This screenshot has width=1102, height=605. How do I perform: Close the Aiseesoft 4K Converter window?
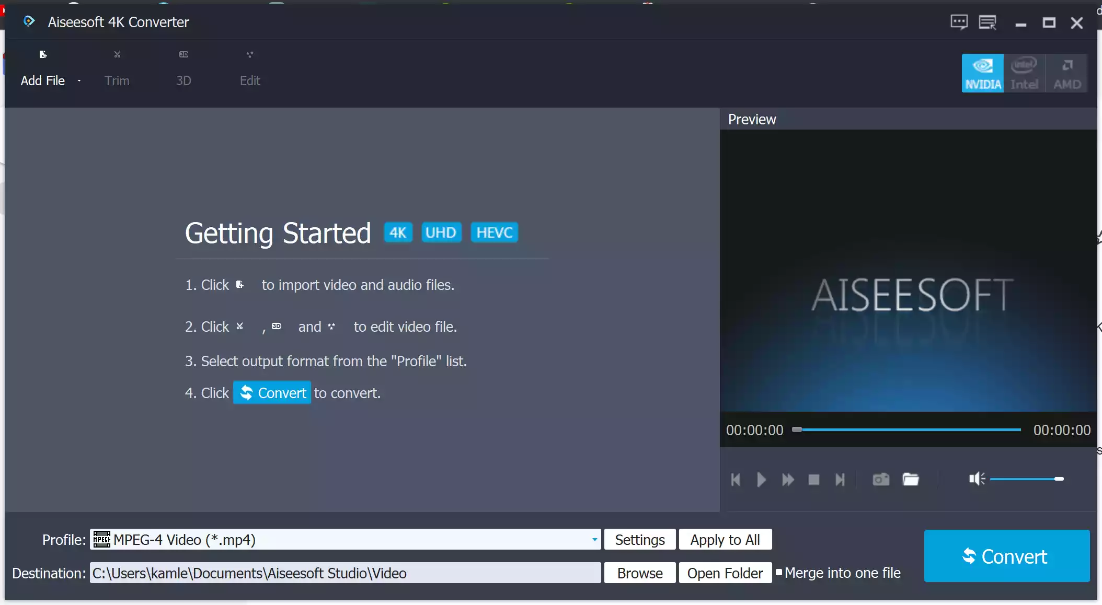coord(1077,23)
